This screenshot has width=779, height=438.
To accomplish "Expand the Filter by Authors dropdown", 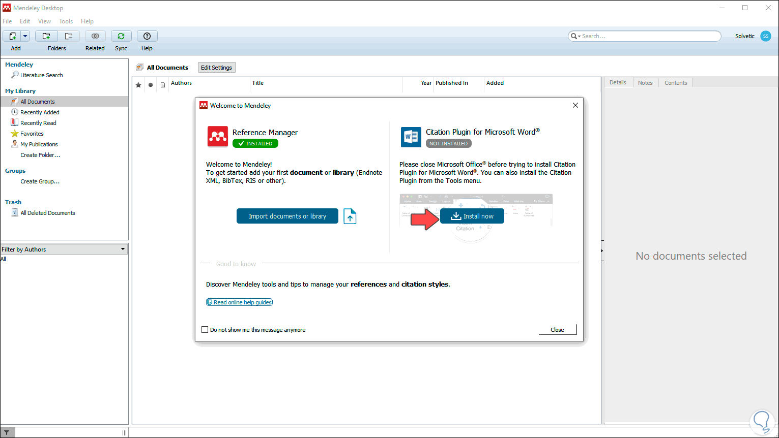I will pos(64,249).
